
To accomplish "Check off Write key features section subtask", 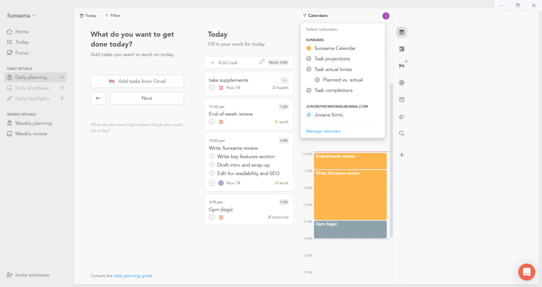I will click(211, 156).
